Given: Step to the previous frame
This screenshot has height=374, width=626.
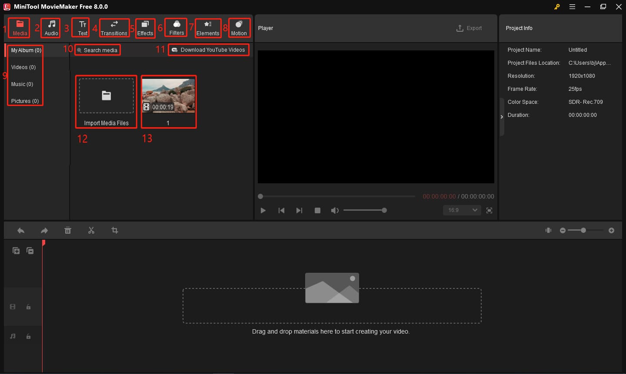Looking at the screenshot, I should 281,211.
